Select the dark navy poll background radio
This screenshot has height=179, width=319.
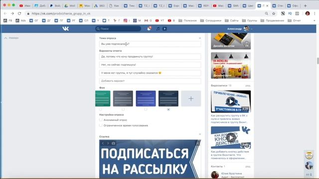[x=168, y=109]
